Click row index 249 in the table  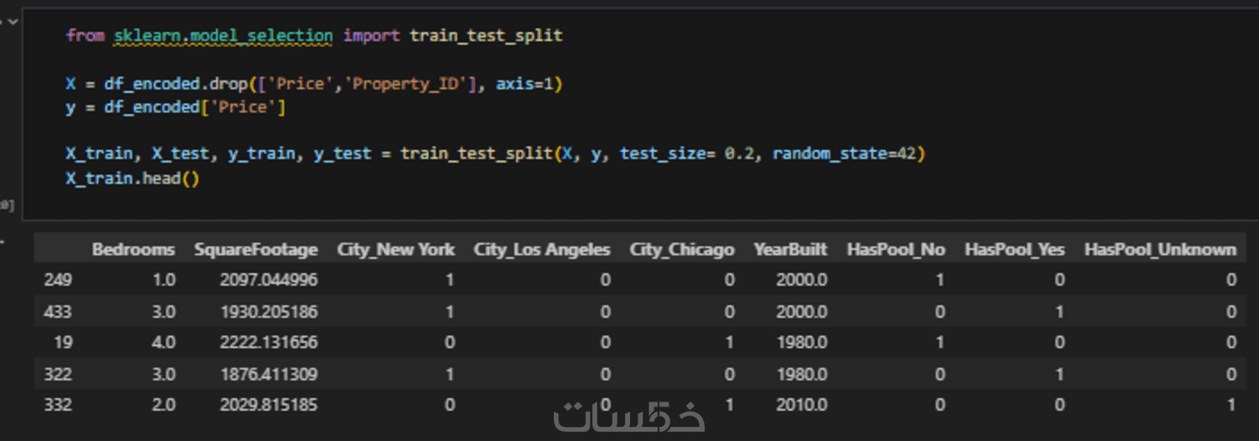57,280
